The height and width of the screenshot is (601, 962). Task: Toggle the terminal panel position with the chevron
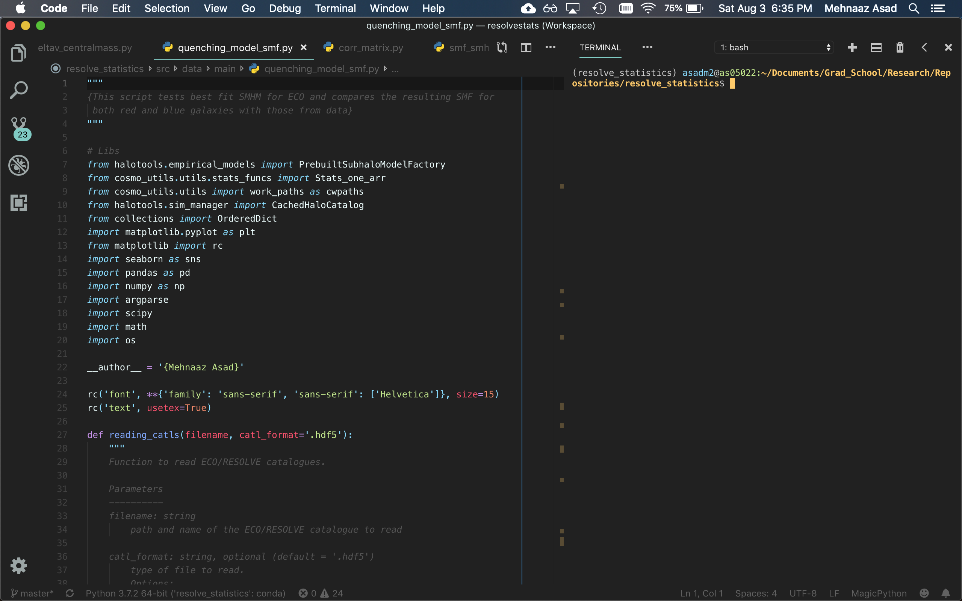click(924, 48)
